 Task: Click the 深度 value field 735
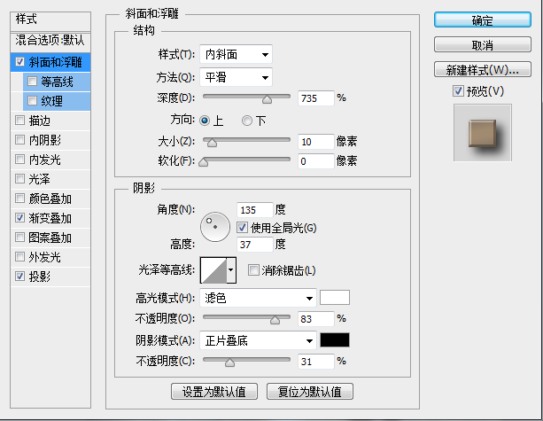(x=316, y=98)
